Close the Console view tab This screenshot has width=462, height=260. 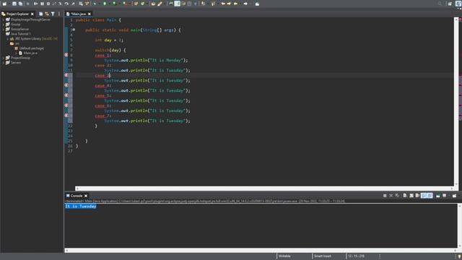pyautogui.click(x=86, y=196)
